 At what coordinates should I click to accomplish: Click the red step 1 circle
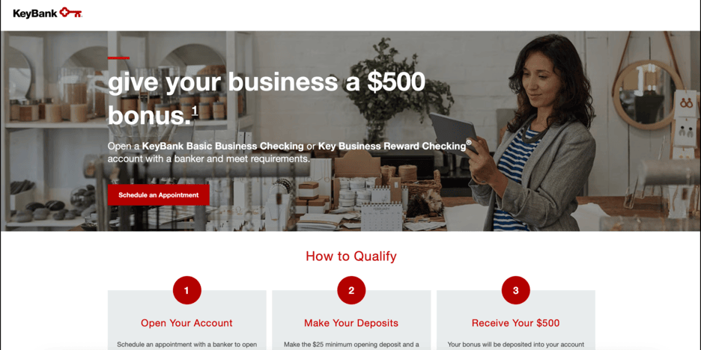187,291
